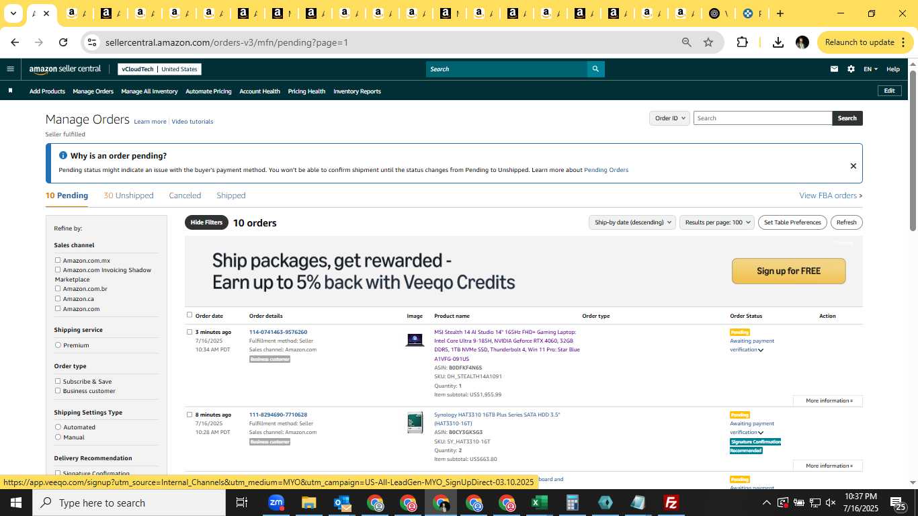Expand Awaiting payment verification on MSI order
Viewport: 918px width, 516px height.
[x=761, y=350]
